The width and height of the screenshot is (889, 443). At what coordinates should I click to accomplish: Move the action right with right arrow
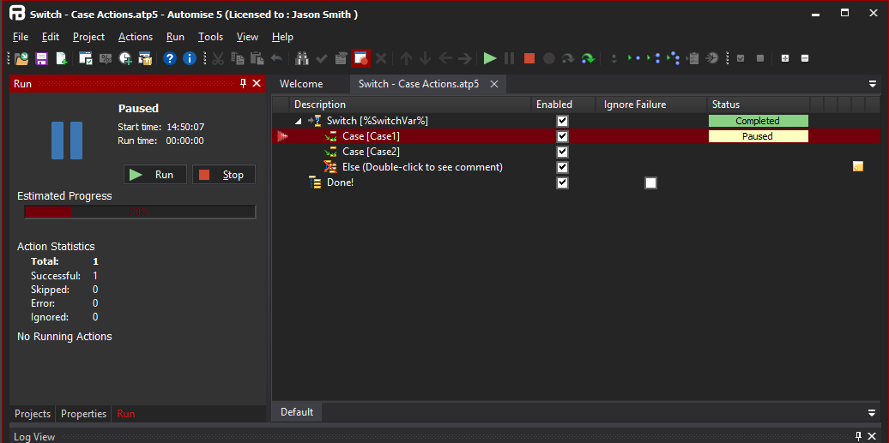coord(465,57)
